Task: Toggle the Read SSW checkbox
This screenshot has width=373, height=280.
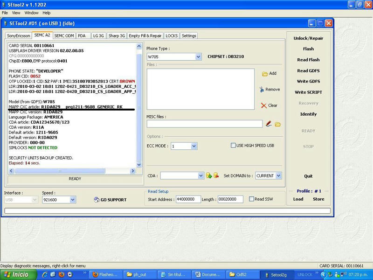Action: 251,199
